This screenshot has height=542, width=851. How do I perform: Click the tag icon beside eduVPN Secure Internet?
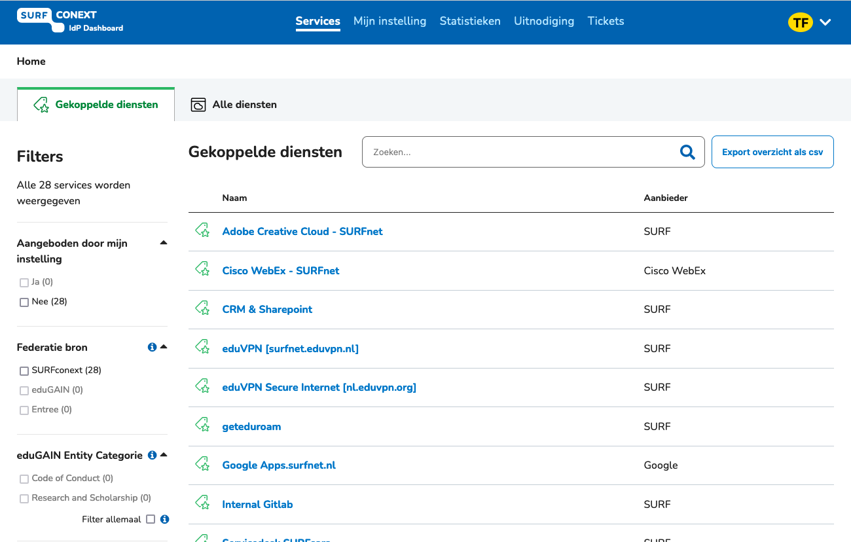point(203,386)
